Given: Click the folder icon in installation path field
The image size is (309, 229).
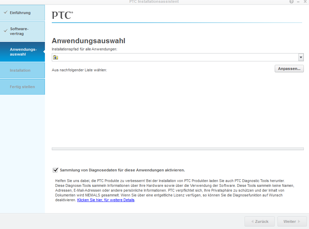Looking at the screenshot, I should pyautogui.click(x=56, y=58).
